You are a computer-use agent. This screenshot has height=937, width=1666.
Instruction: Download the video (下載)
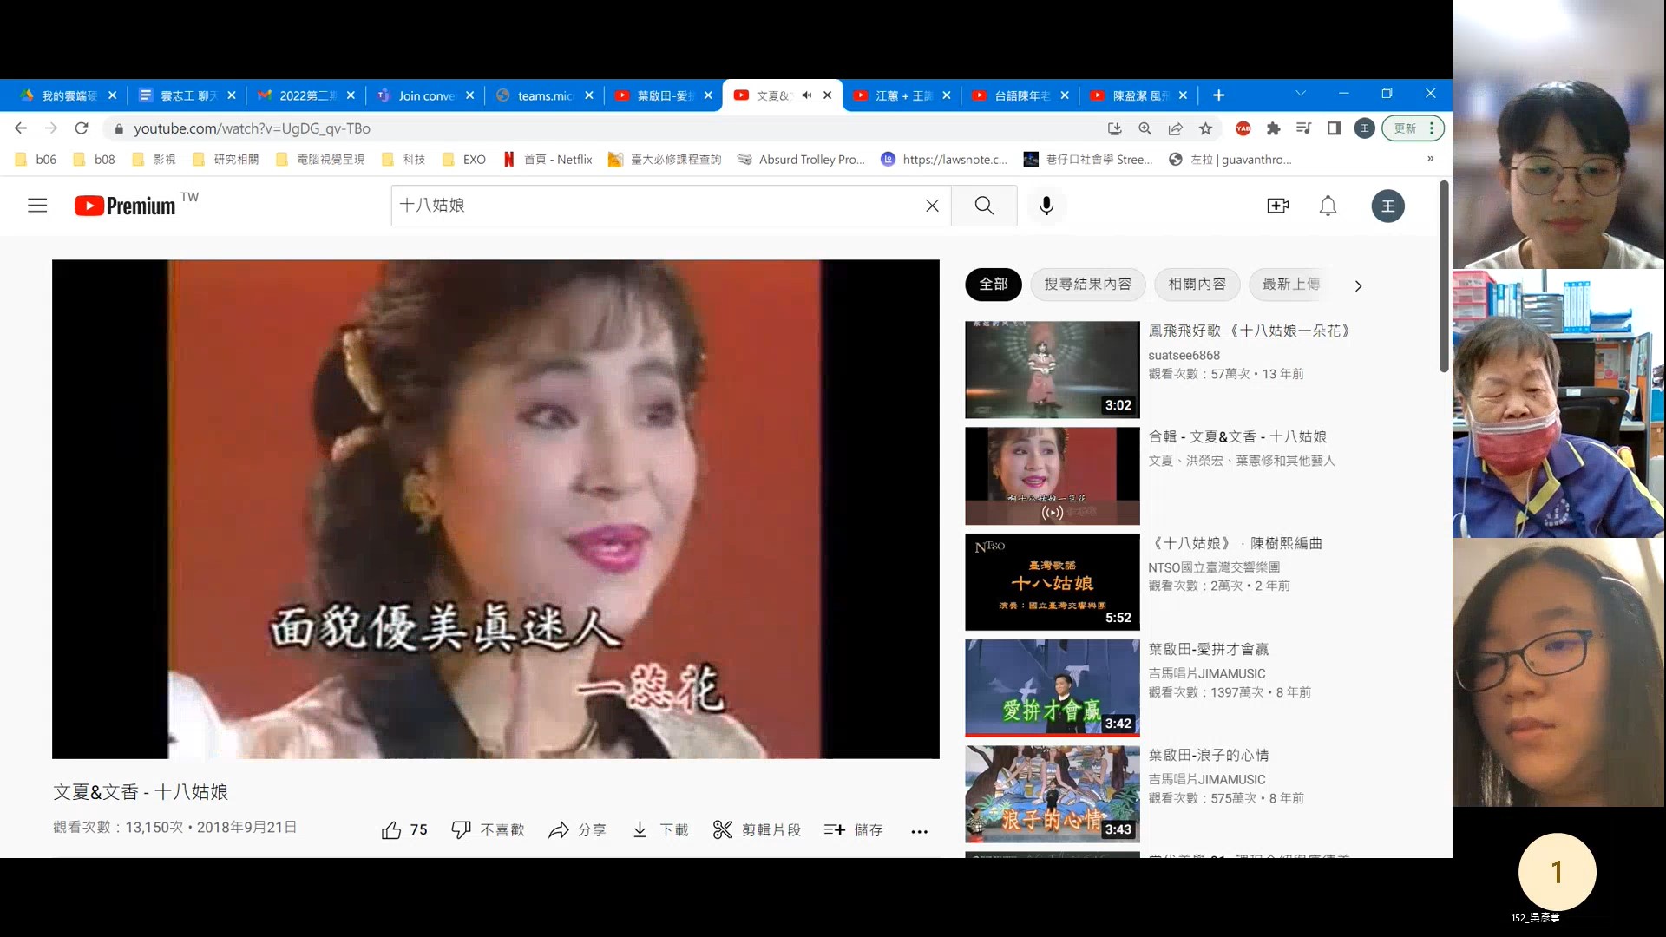click(659, 830)
